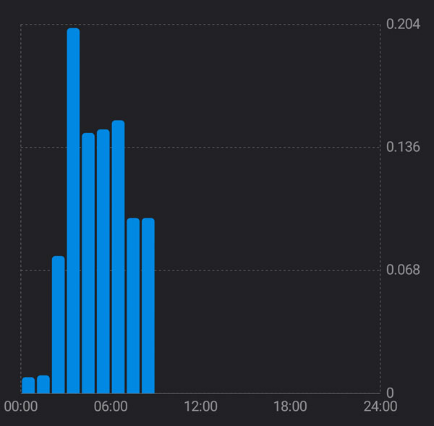The height and width of the screenshot is (426, 434).
Task: Click the 06:00 time axis label
Action: 111,406
